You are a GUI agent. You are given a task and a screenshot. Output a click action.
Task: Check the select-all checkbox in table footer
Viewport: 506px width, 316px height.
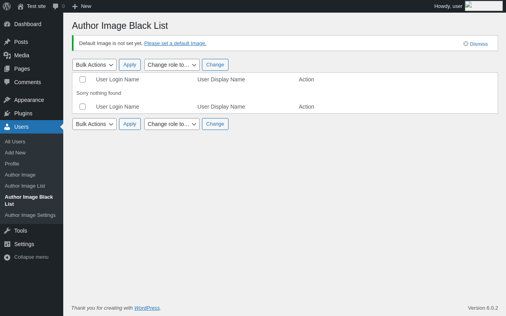tap(83, 107)
